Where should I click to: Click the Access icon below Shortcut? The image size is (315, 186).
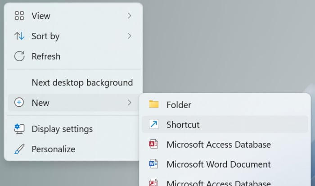153,144
